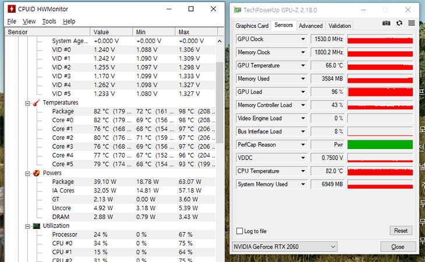Select the VID #3 row
425x262 pixels.
tap(133, 76)
